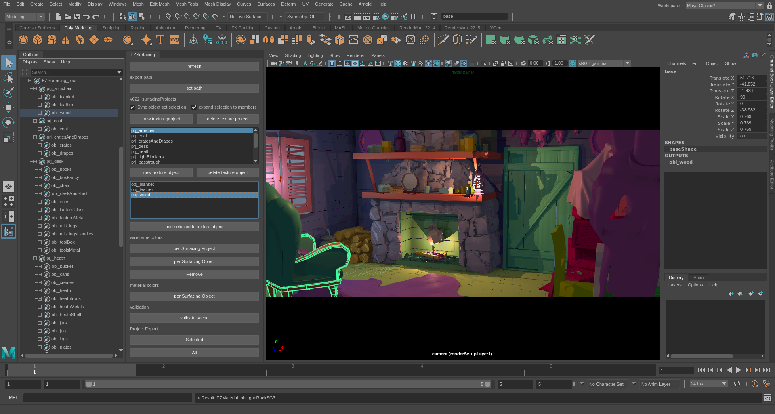Click the validate scene button

click(x=194, y=318)
